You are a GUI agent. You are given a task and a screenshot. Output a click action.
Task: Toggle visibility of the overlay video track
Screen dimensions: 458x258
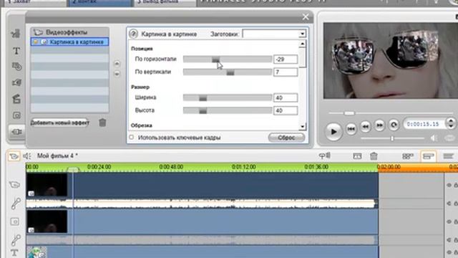(449, 221)
